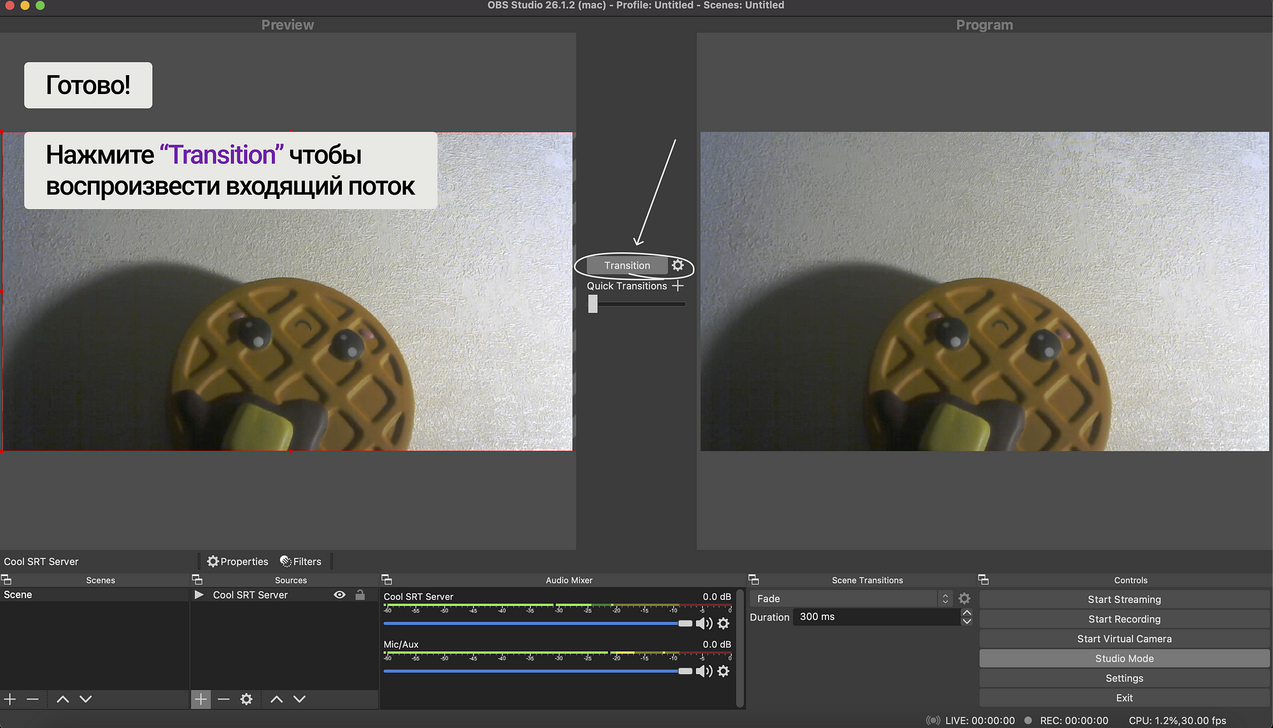Toggle Studio Mode button
1273x728 pixels.
[x=1124, y=659]
